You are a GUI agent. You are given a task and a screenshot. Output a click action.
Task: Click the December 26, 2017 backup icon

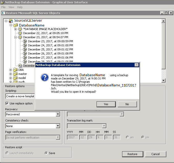[25, 53]
